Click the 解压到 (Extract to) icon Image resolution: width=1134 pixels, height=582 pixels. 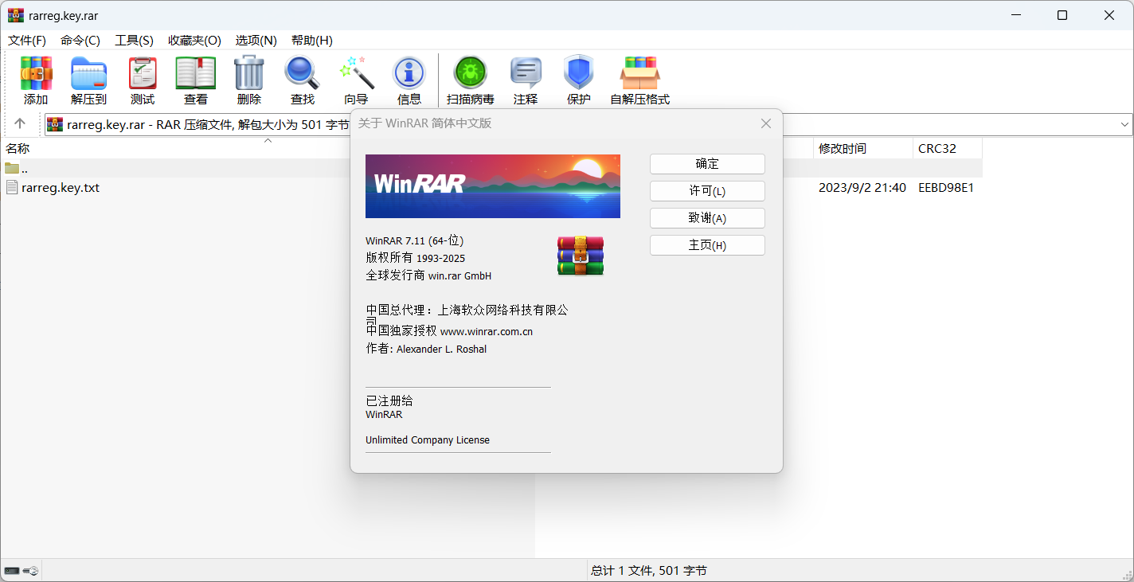[88, 73]
